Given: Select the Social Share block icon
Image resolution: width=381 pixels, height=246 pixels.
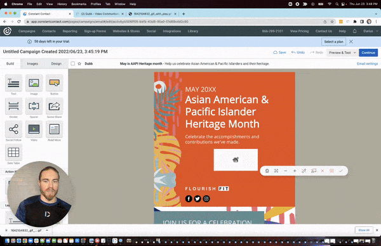Looking at the screenshot, I should (x=54, y=106).
